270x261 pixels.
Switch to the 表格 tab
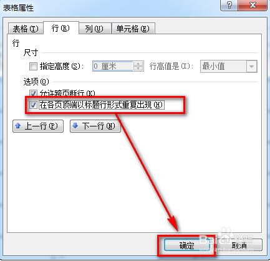pos(26,29)
